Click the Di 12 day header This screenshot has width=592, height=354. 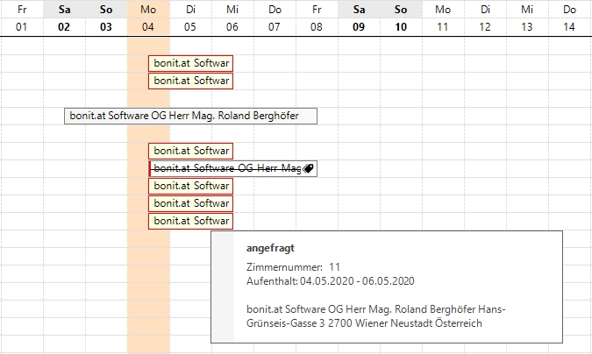(x=485, y=18)
